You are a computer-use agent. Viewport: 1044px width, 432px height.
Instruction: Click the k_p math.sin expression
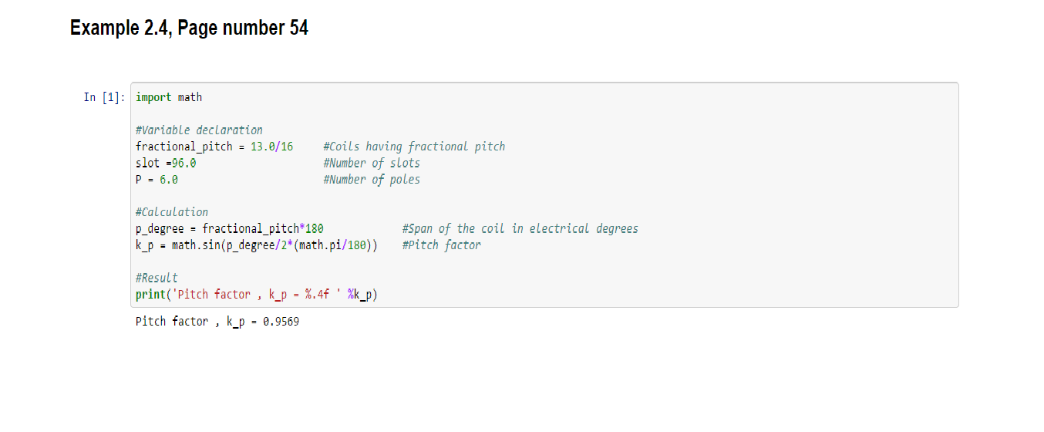click(257, 245)
